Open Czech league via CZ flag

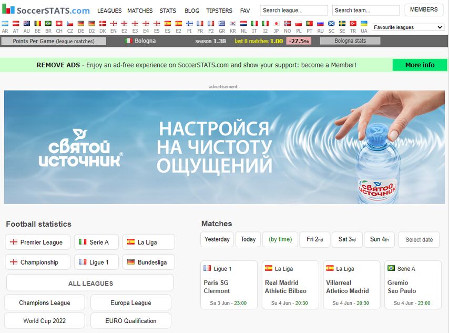70,24
